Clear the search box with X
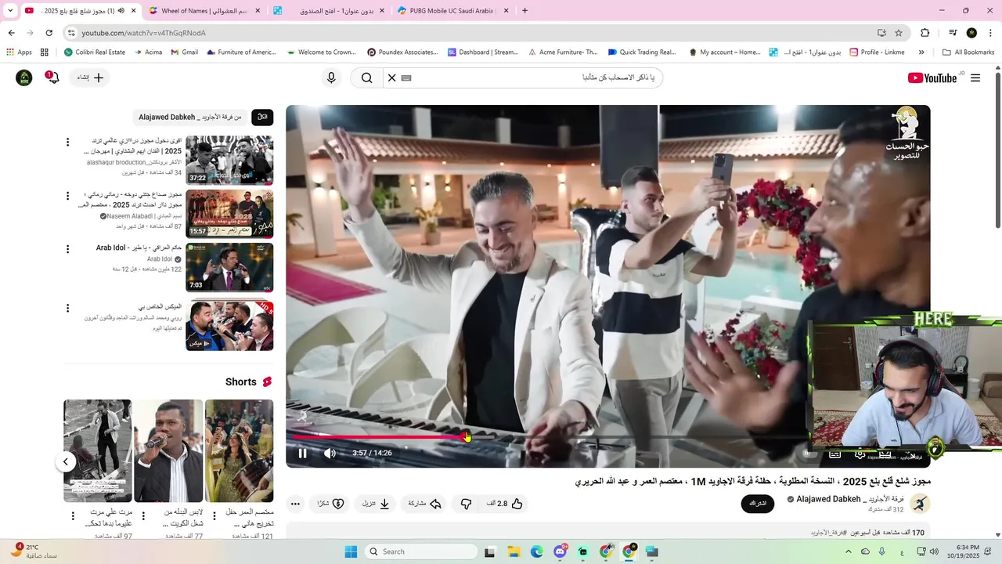The image size is (1002, 564). (x=392, y=78)
